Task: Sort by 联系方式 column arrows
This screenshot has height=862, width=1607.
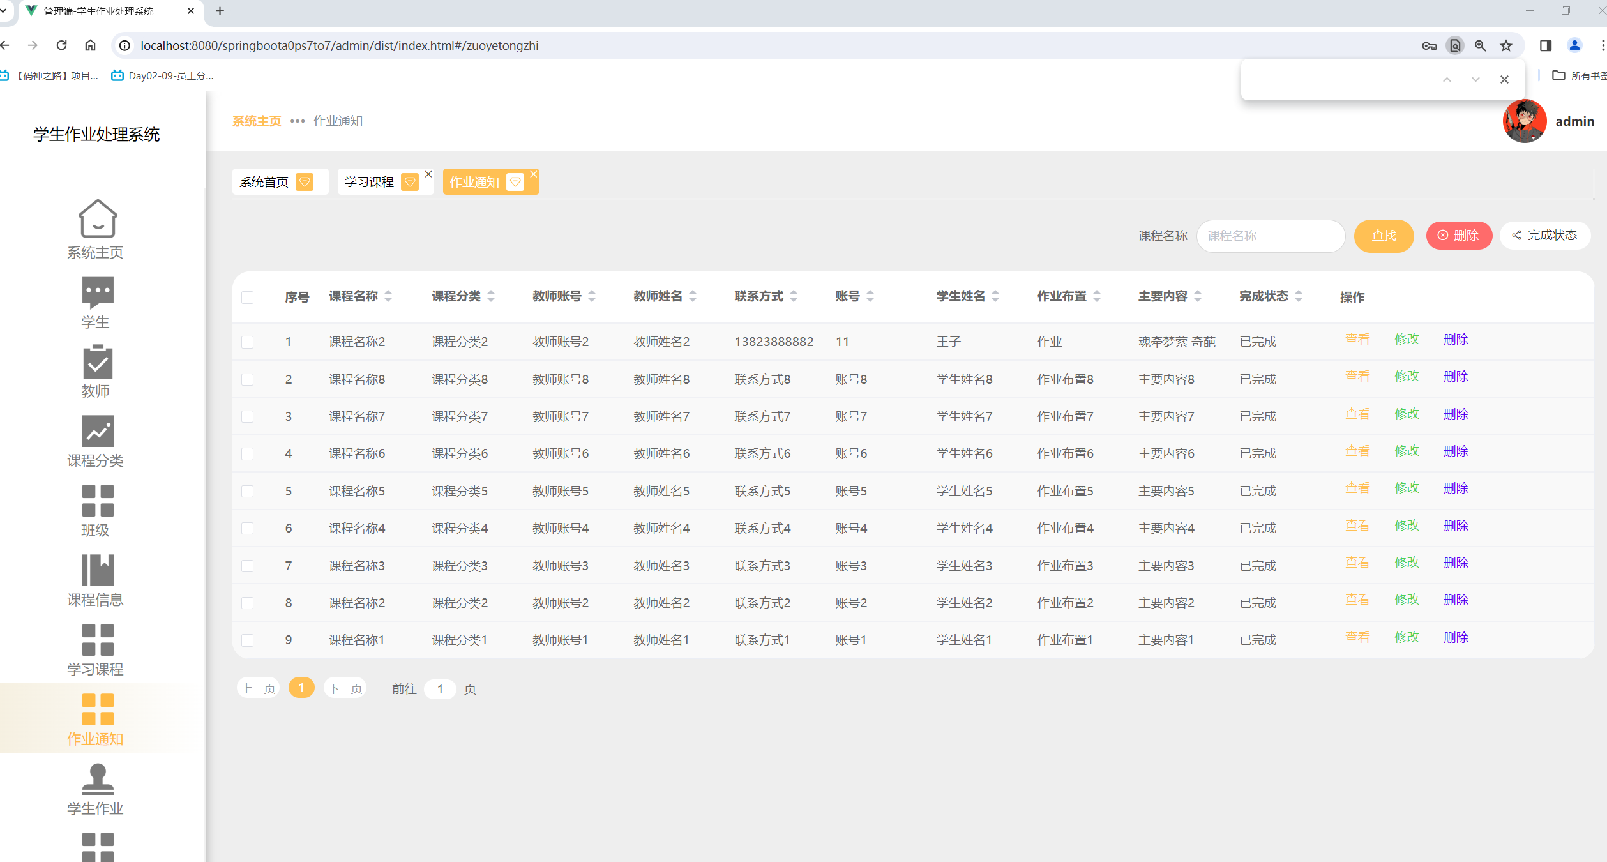Action: tap(794, 296)
